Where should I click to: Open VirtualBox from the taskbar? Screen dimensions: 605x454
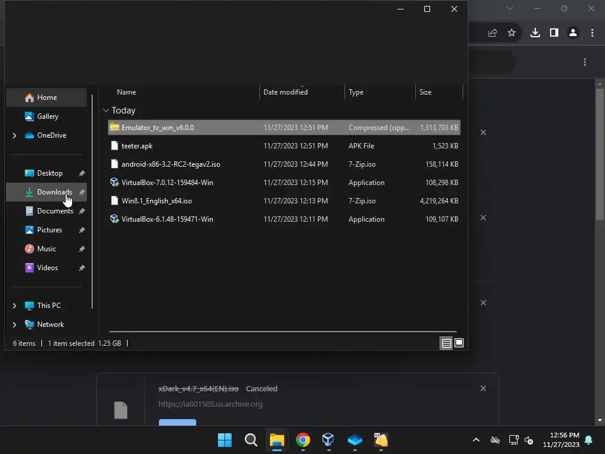(x=328, y=440)
